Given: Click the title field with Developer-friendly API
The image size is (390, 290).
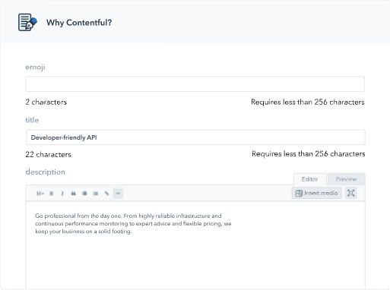Looking at the screenshot, I should point(195,137).
